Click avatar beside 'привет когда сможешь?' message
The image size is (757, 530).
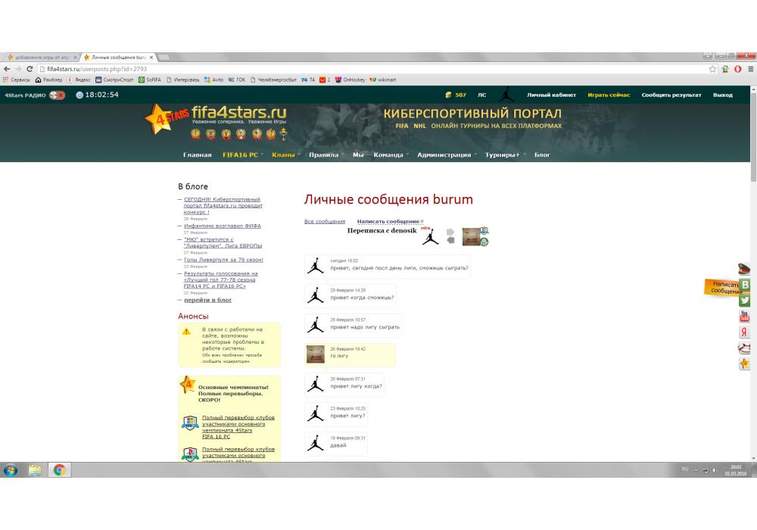coord(316,295)
